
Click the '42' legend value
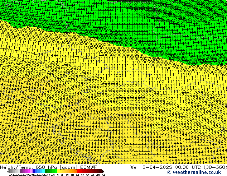[93, 175]
